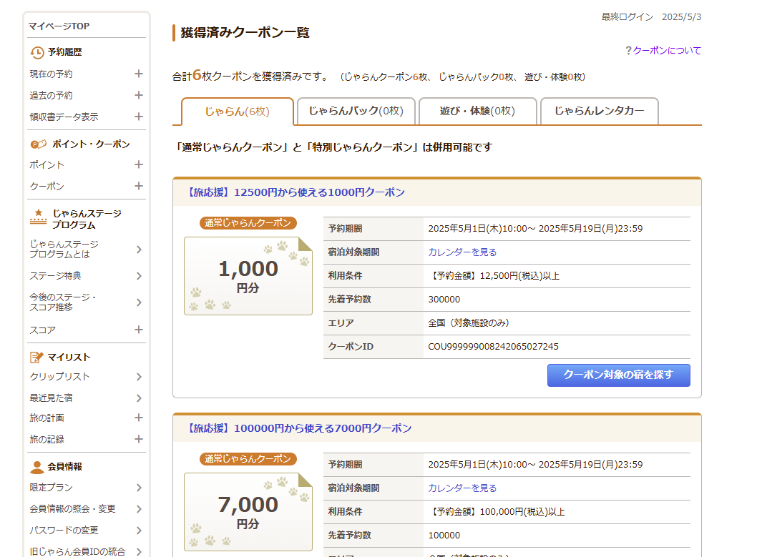Click the 先着予約数 value 300000
Viewport: 762px width, 557px height.
click(x=444, y=299)
